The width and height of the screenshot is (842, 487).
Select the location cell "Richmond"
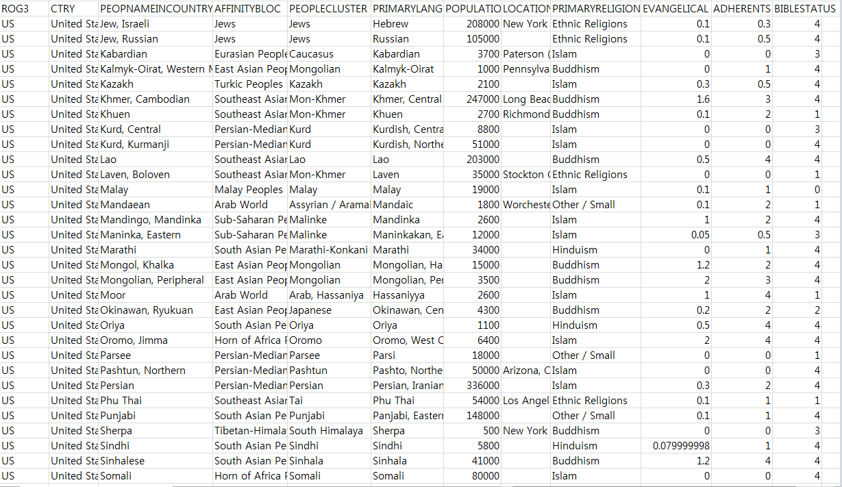point(526,114)
